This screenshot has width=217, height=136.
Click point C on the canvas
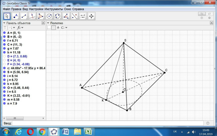165,72
